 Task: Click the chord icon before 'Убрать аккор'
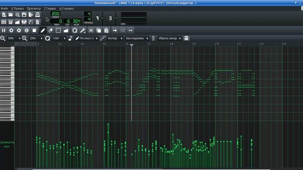[153, 38]
